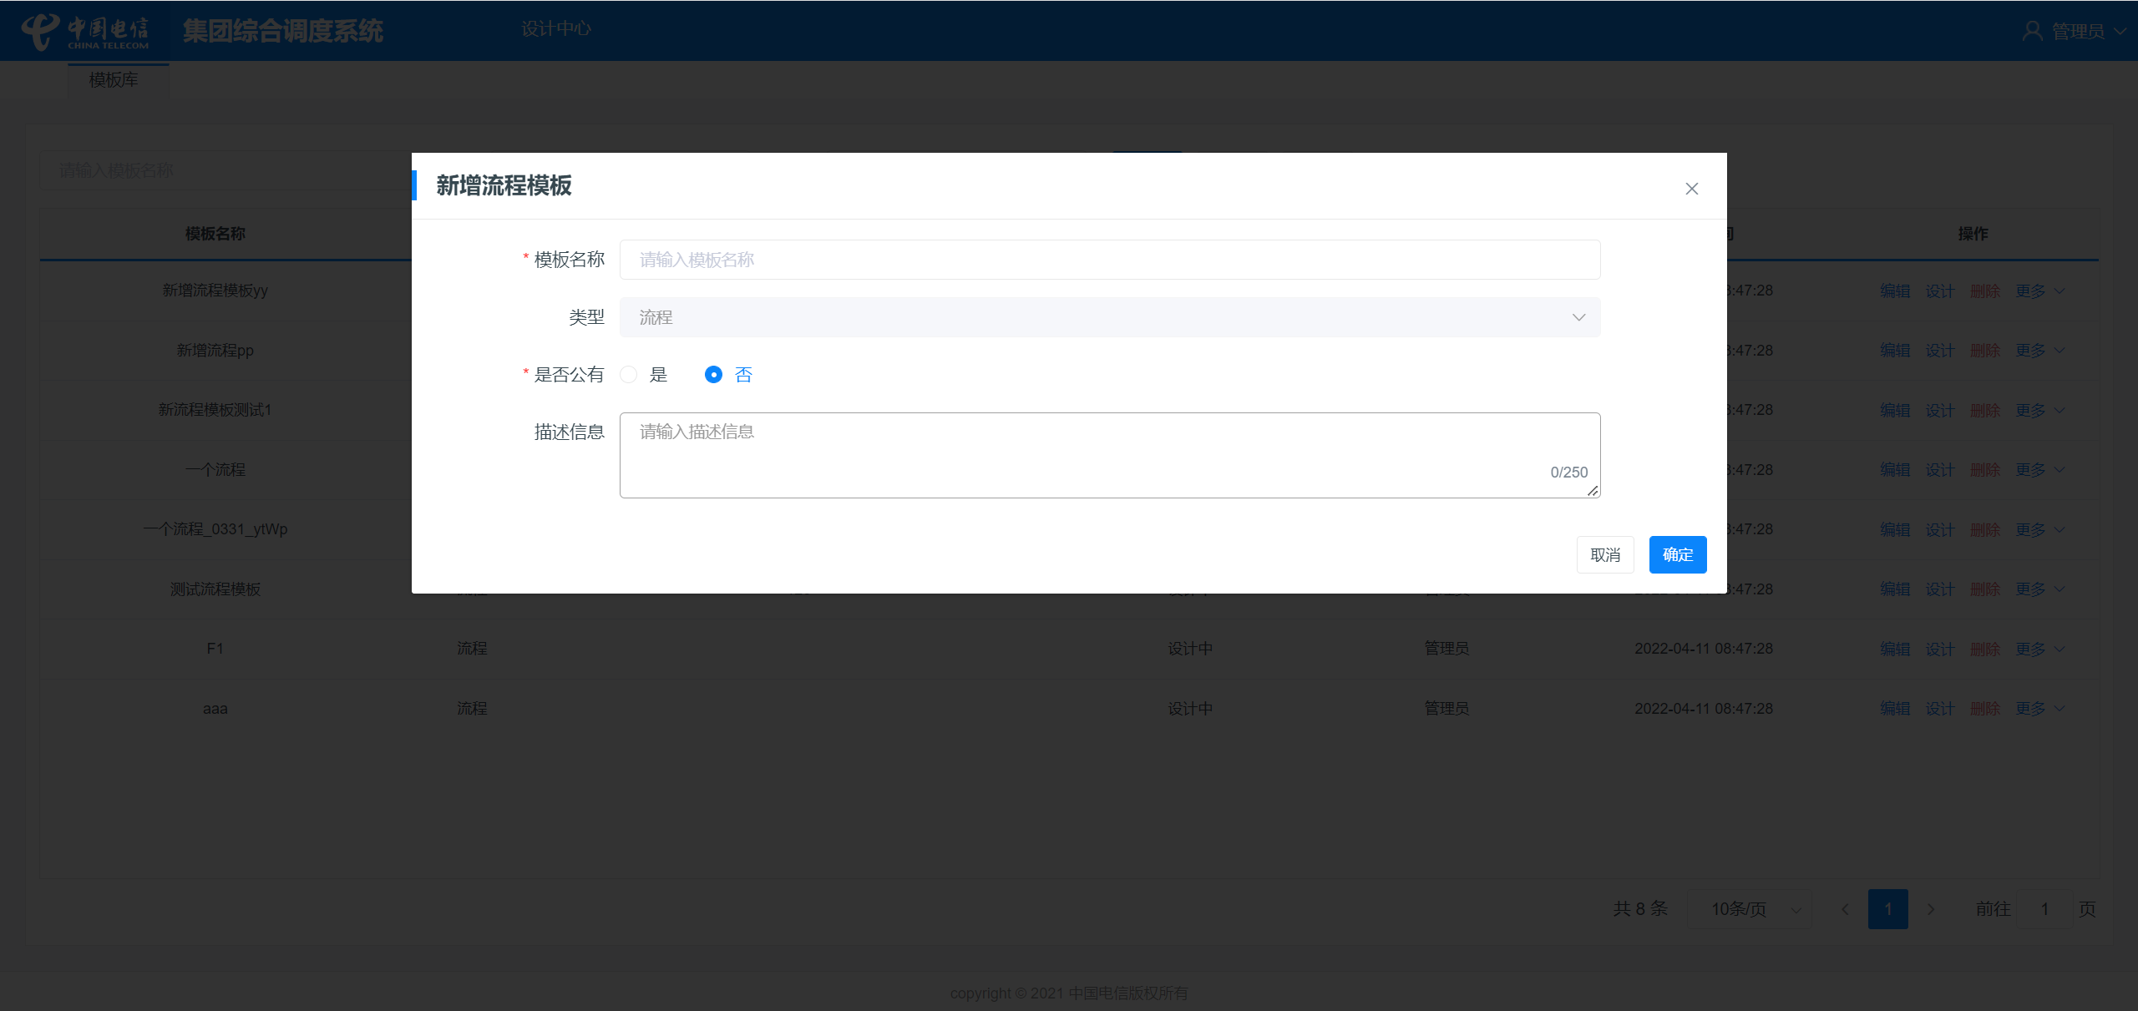Viewport: 2138px width, 1011px height.
Task: Click 编辑 link in aaa row
Action: (1895, 709)
